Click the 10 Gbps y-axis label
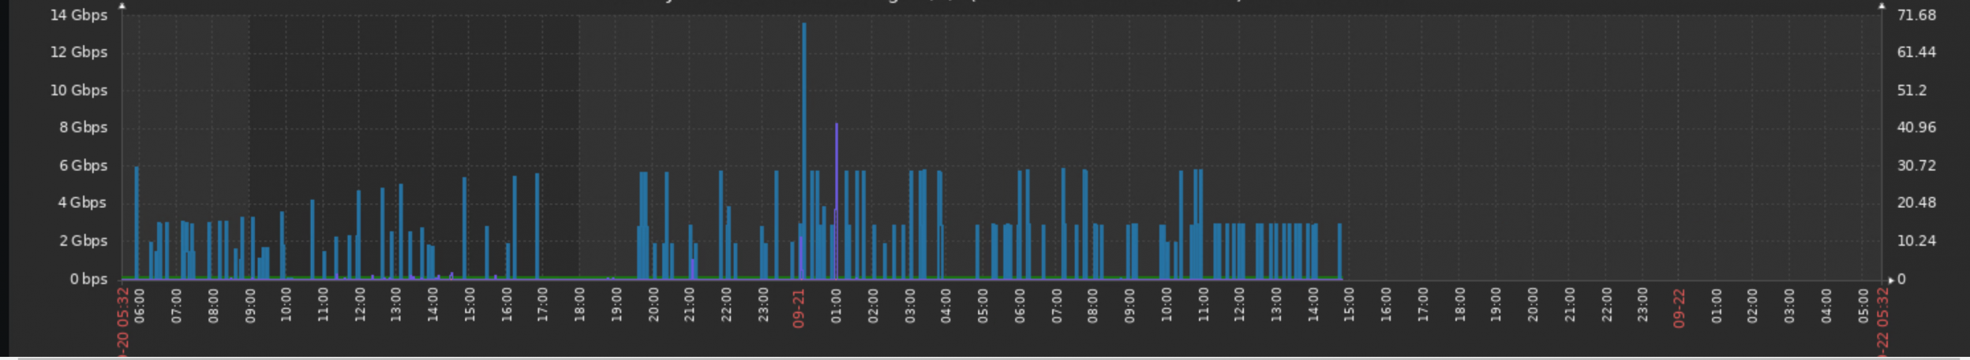Image resolution: width=1970 pixels, height=360 pixels. pyautogui.click(x=79, y=90)
